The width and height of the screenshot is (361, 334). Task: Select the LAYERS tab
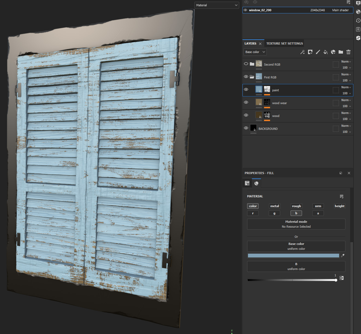click(250, 43)
